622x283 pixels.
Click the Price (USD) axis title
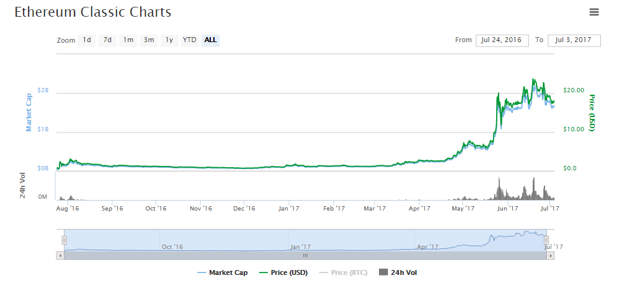(x=592, y=113)
